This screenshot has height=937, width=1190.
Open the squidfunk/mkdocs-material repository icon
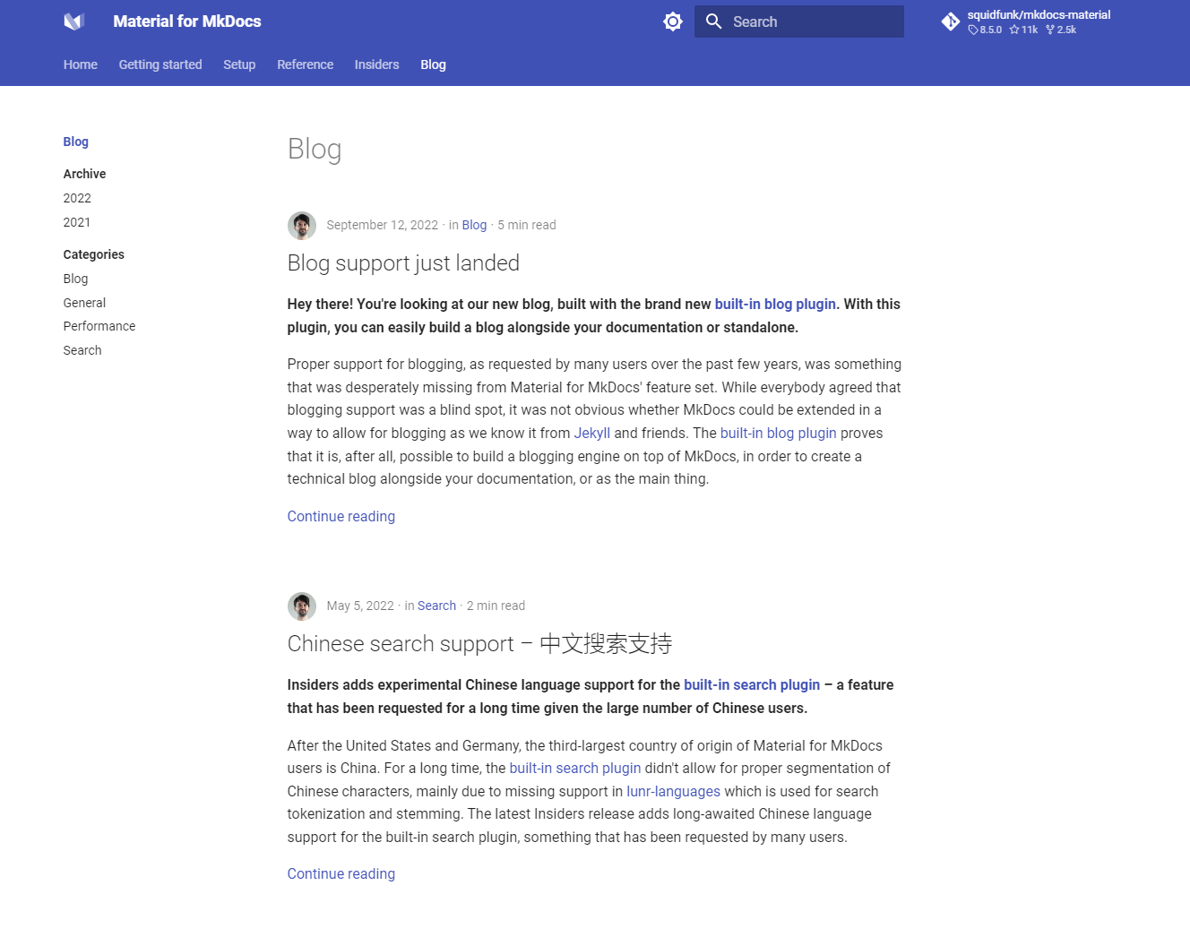(950, 21)
